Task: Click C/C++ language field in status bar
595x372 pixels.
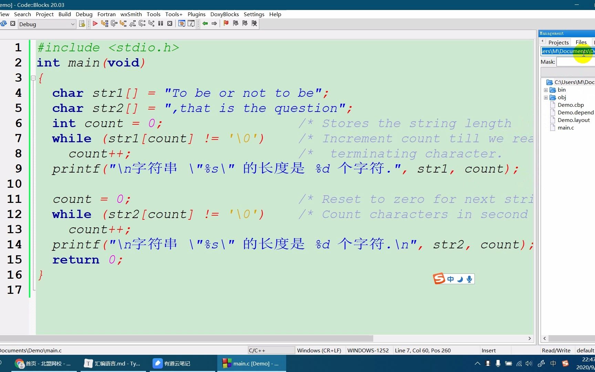Action: pyautogui.click(x=271, y=350)
